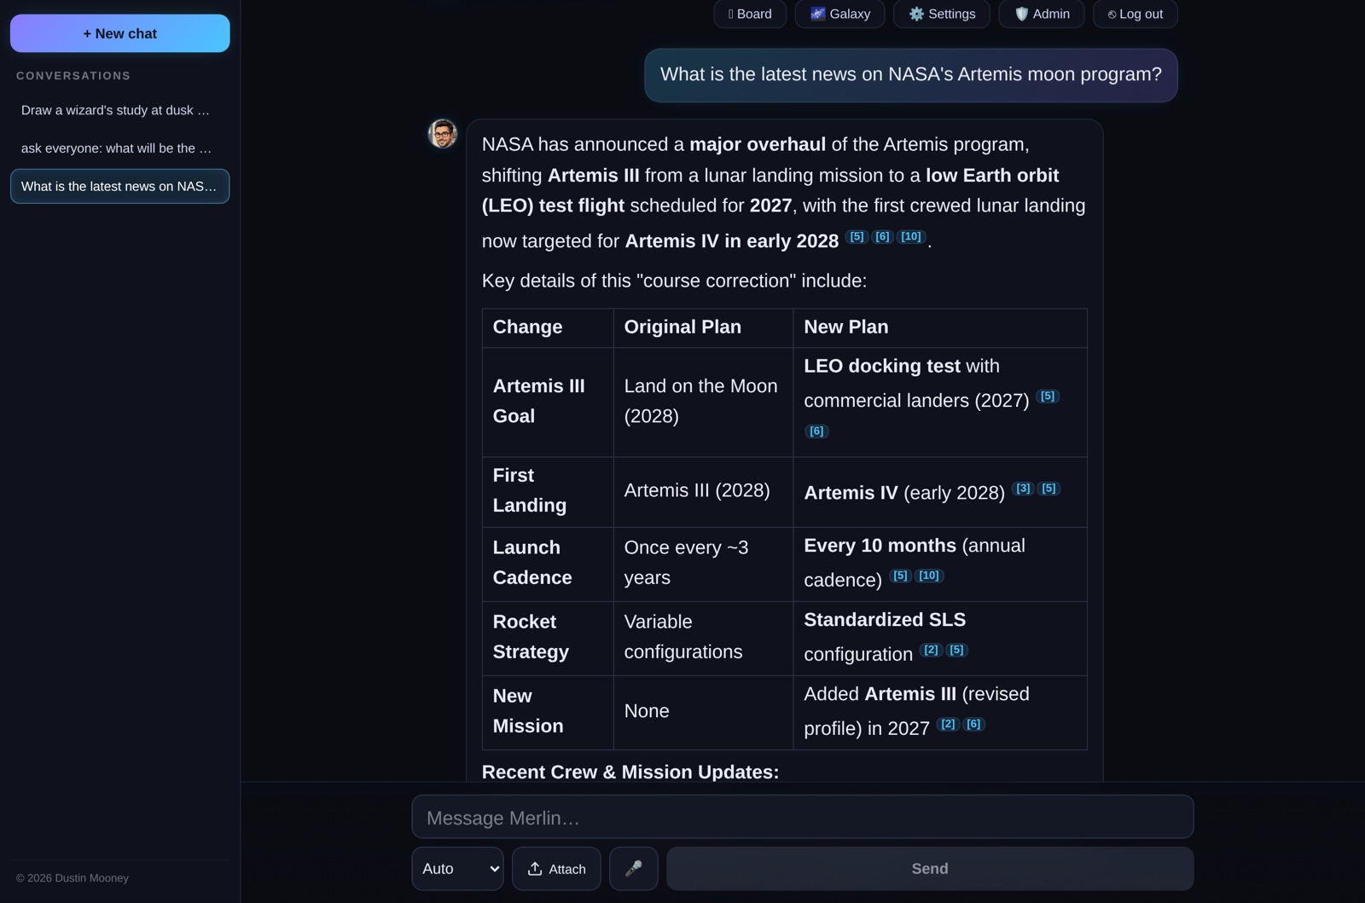1365x903 pixels.
Task: Log out of the account
Action: pyautogui.click(x=1135, y=14)
